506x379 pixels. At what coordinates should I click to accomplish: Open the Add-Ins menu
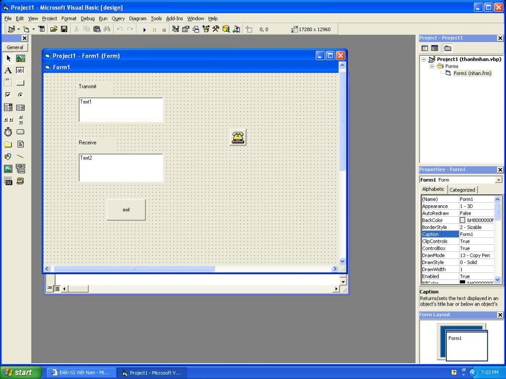pyautogui.click(x=174, y=18)
